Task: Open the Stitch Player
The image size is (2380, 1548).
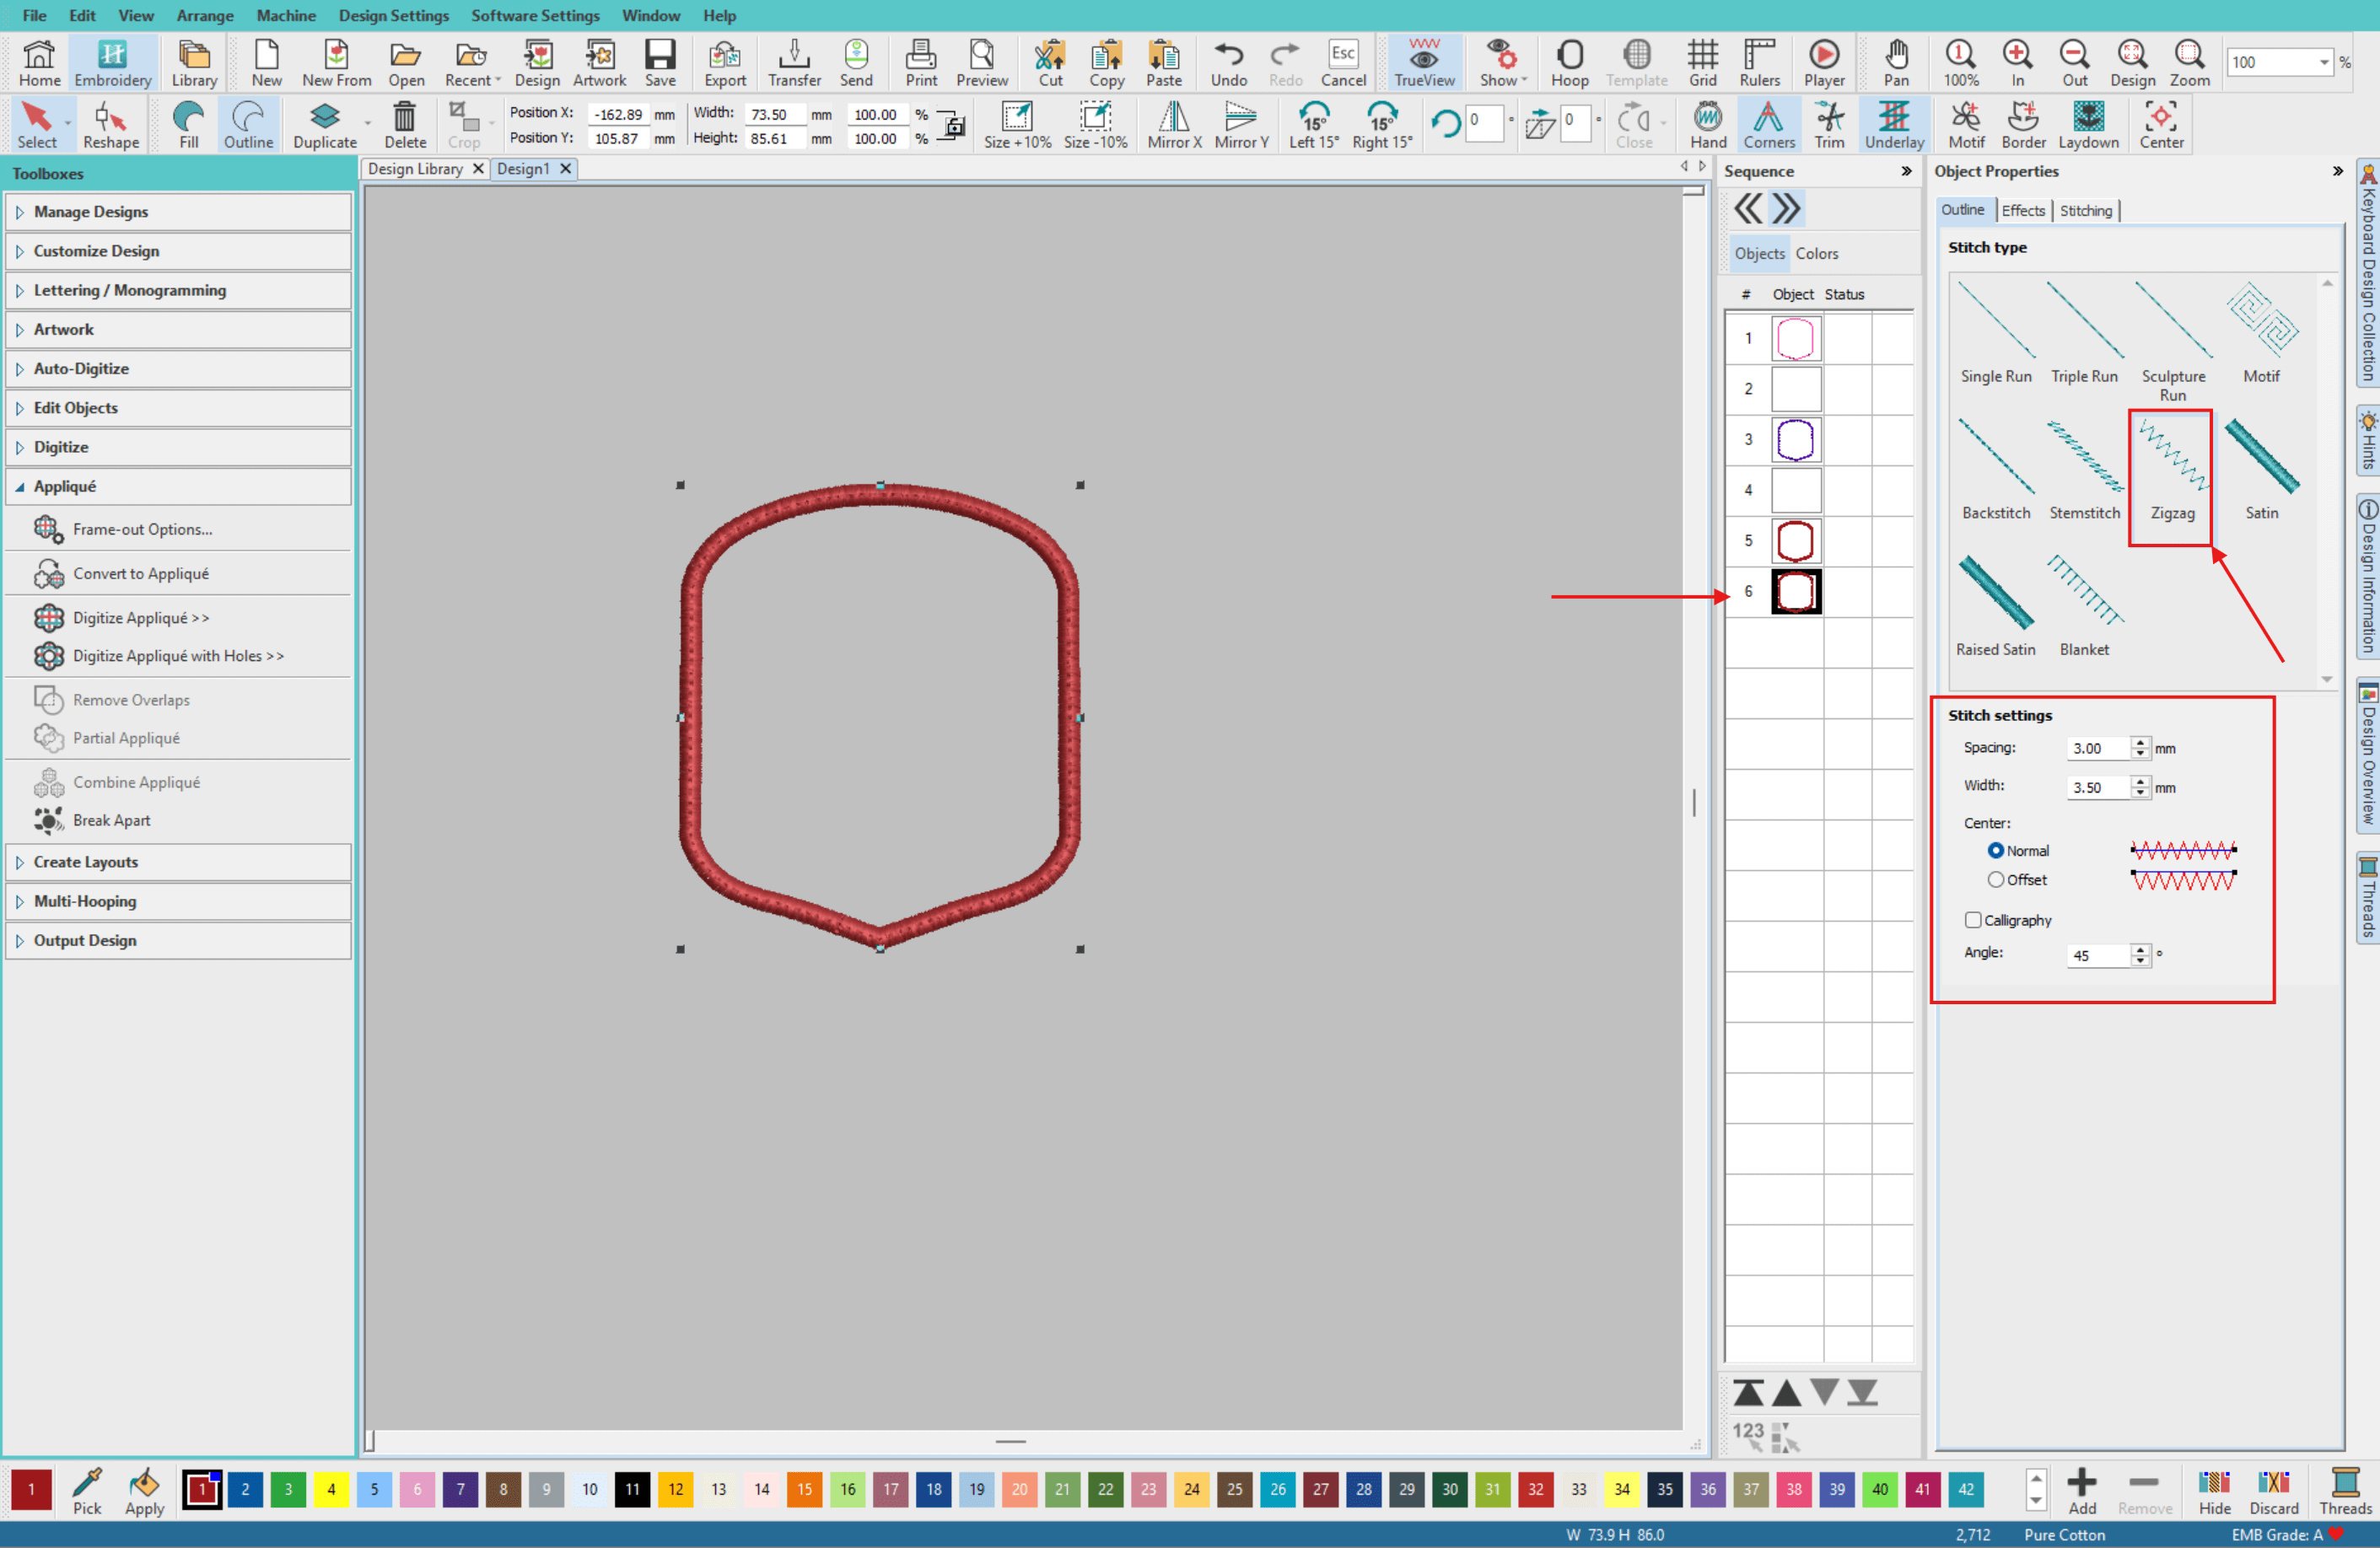Action: pyautogui.click(x=1824, y=63)
